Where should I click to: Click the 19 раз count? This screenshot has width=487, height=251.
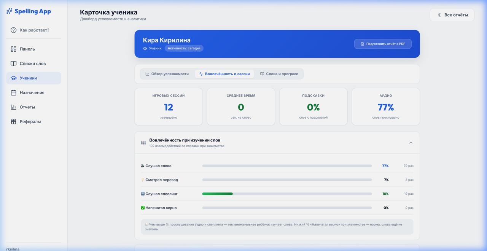tap(409, 194)
